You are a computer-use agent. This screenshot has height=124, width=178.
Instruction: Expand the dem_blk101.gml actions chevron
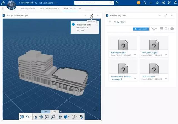(166, 55)
